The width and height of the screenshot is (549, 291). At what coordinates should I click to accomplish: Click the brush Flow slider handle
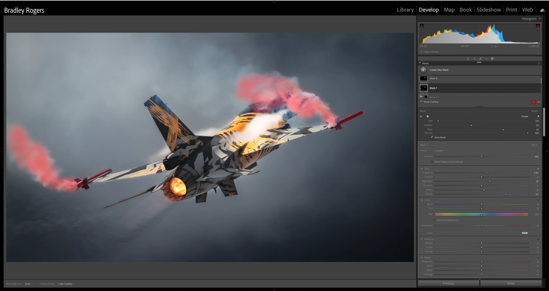[x=503, y=129]
